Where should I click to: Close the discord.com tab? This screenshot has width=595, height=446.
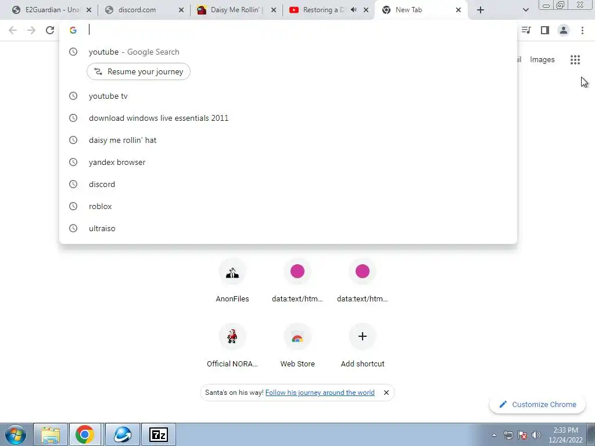(181, 10)
